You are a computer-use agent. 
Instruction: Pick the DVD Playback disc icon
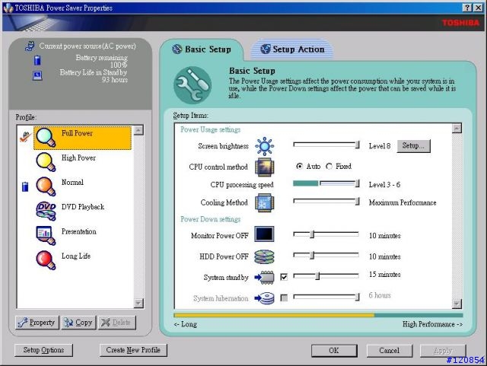(46, 211)
